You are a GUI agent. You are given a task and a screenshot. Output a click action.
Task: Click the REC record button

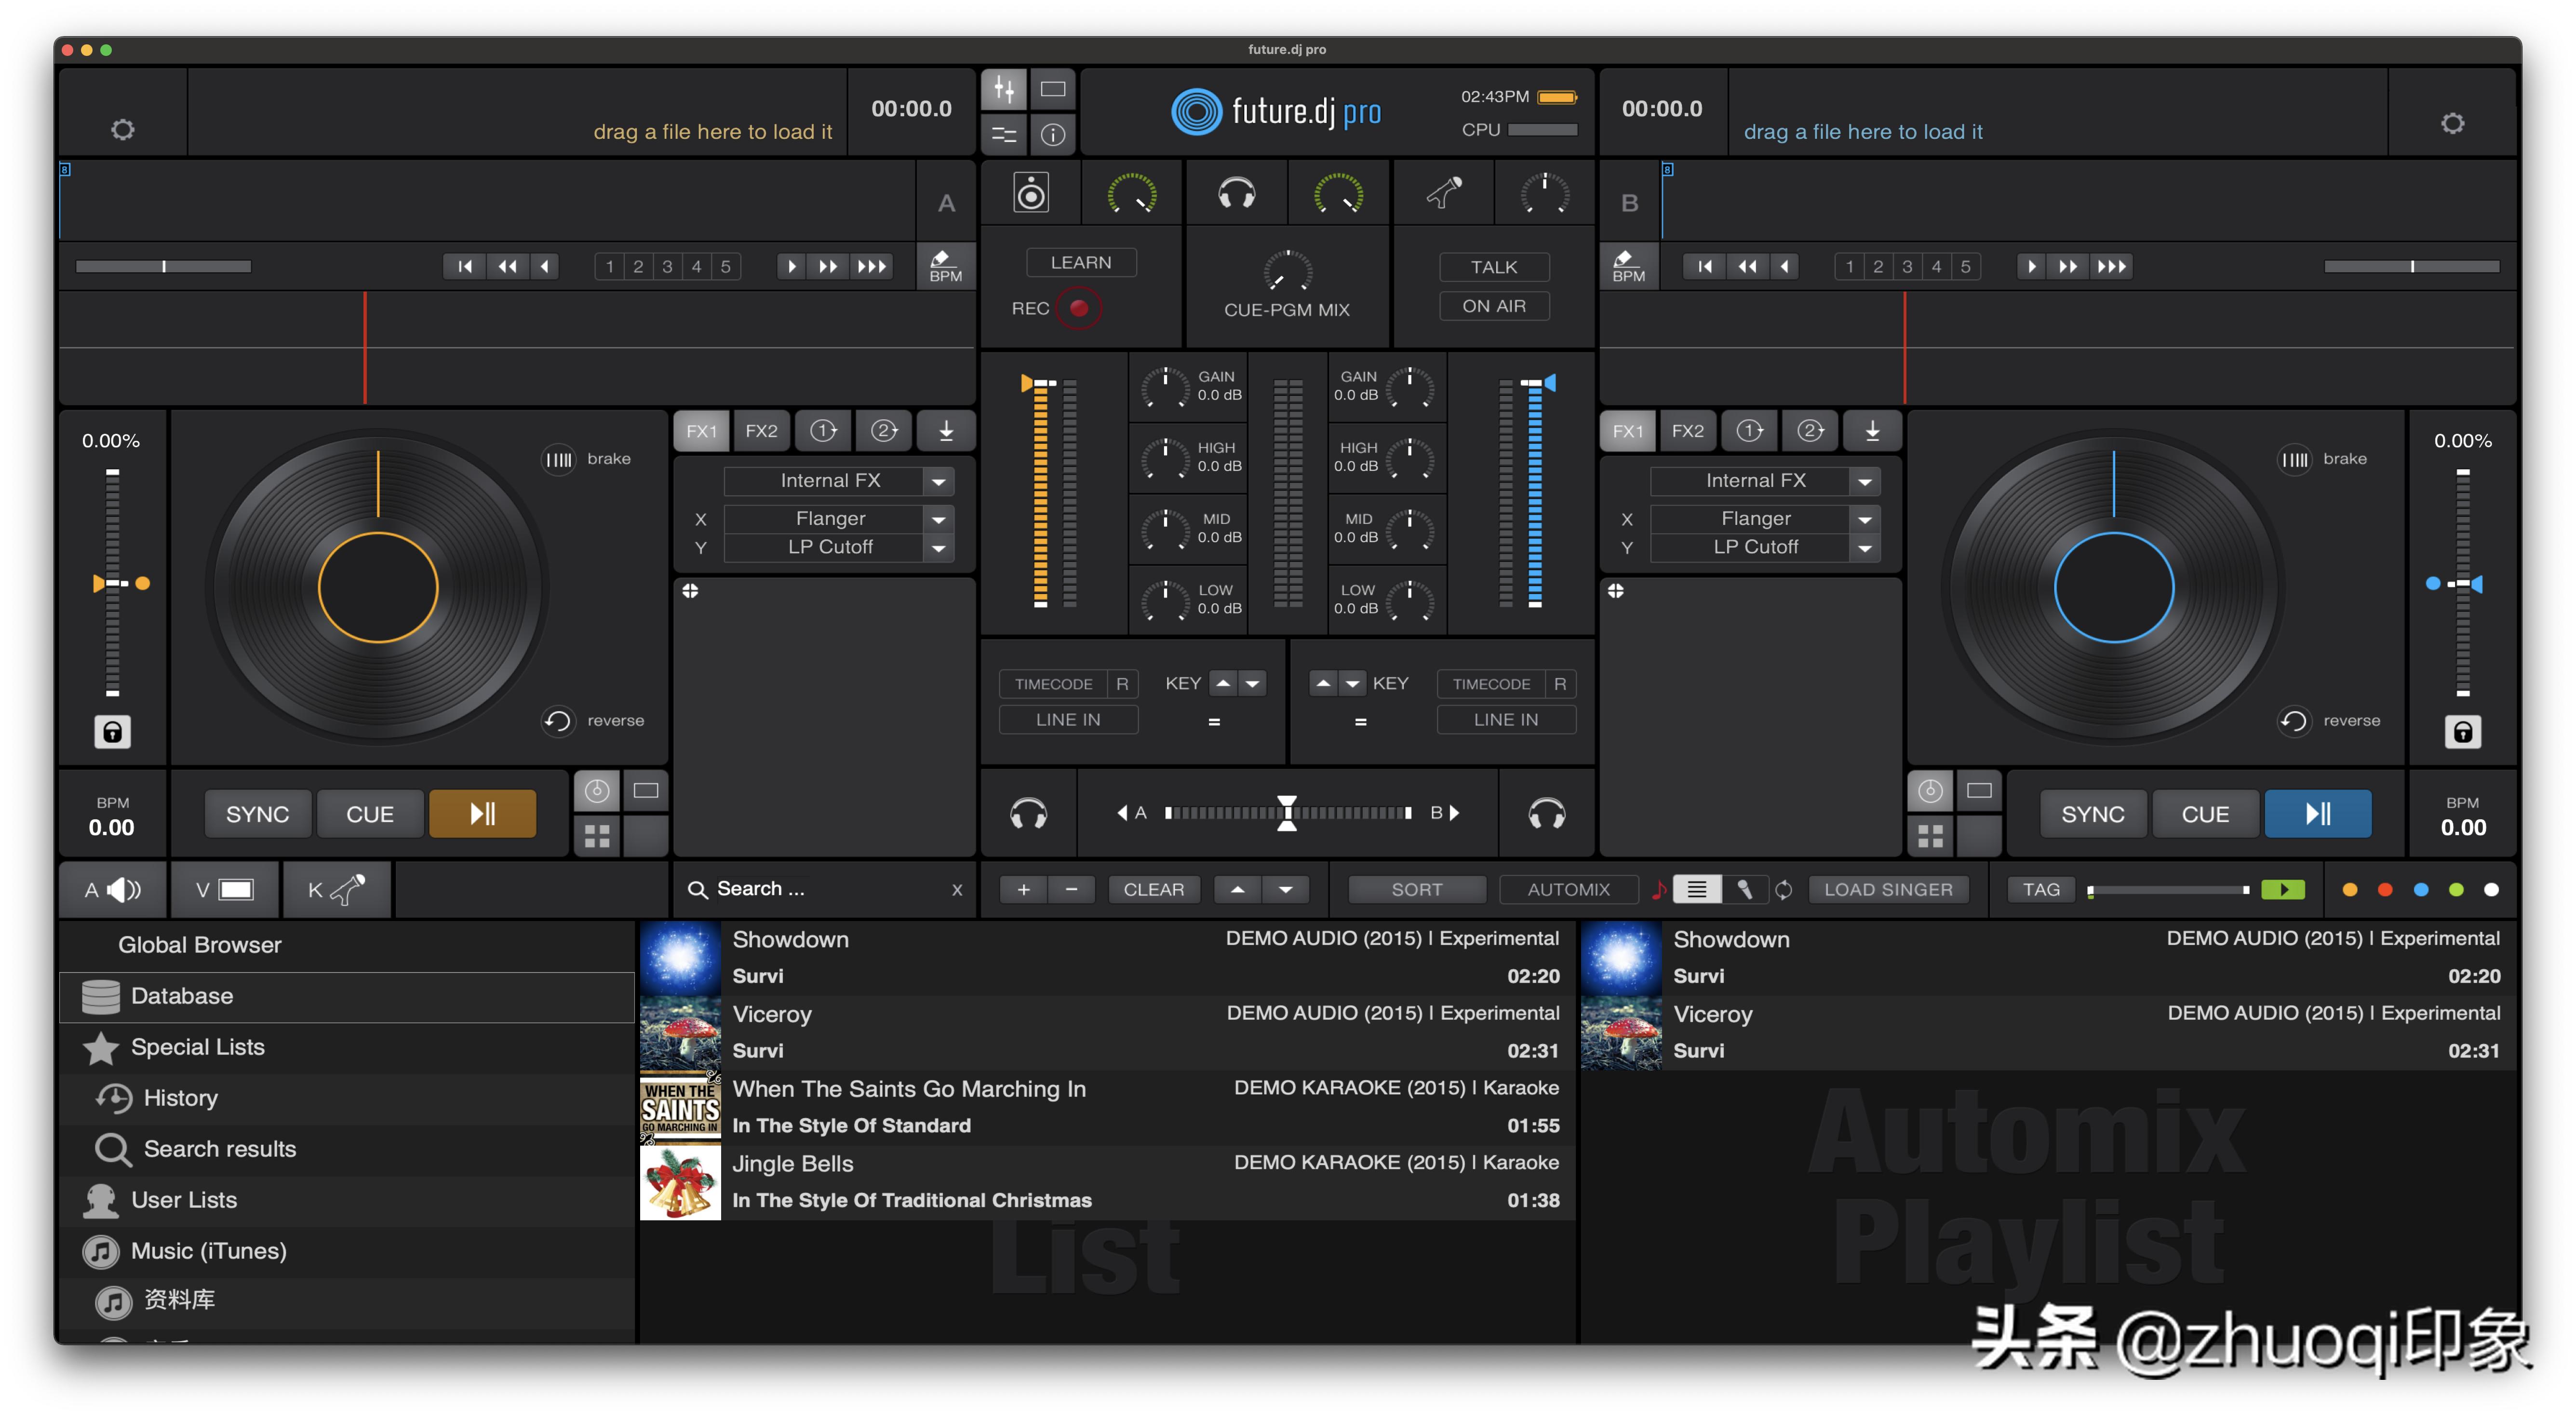pyautogui.click(x=1078, y=308)
